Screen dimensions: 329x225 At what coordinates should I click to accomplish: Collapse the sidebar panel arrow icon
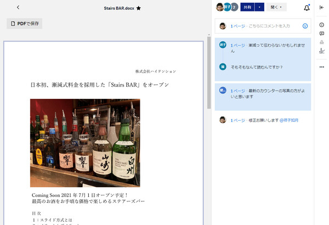tap(321, 8)
